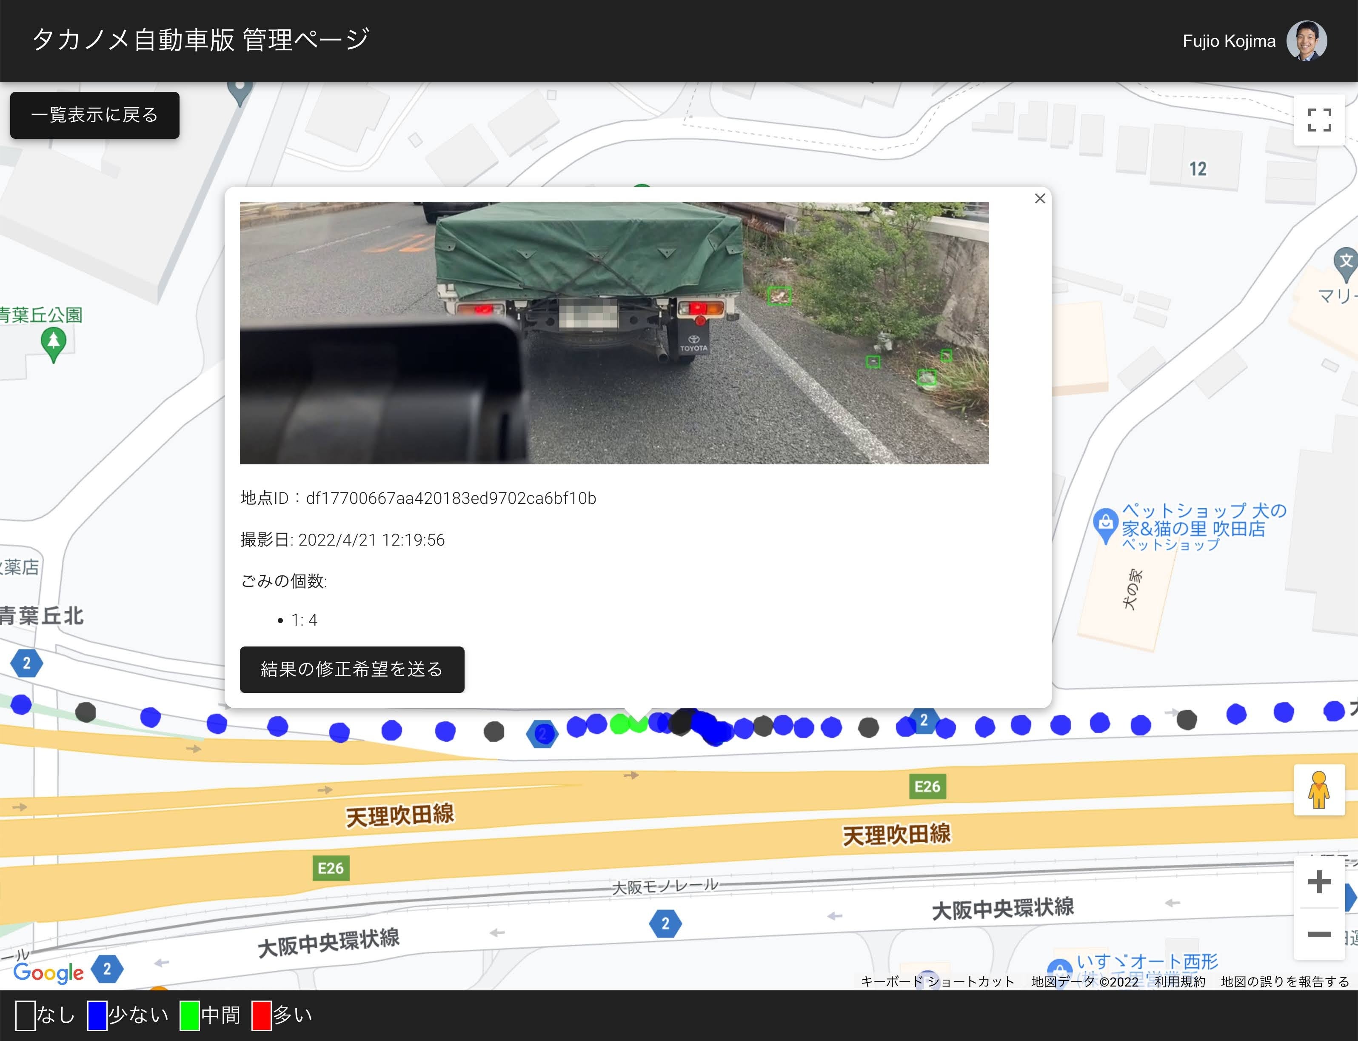Open the captured truck road photo
The height and width of the screenshot is (1041, 1358).
pyautogui.click(x=613, y=333)
